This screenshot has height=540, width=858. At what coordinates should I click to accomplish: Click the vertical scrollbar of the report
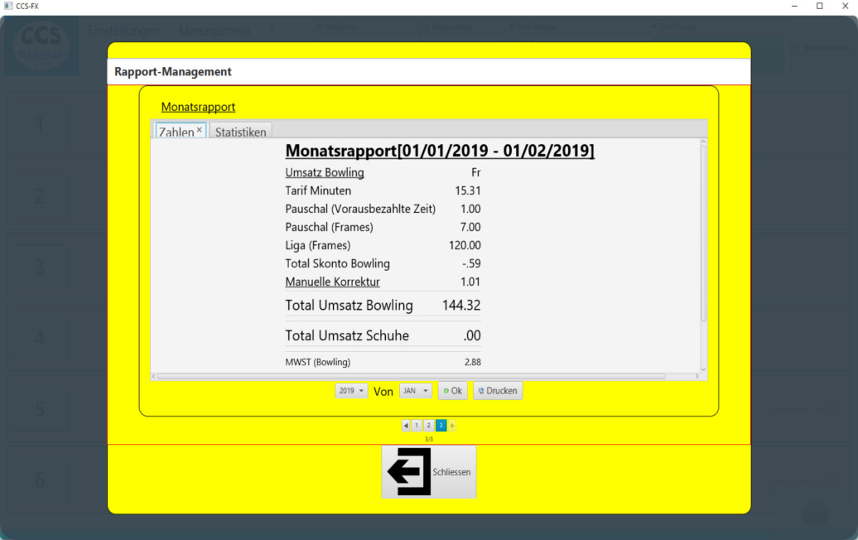click(703, 232)
